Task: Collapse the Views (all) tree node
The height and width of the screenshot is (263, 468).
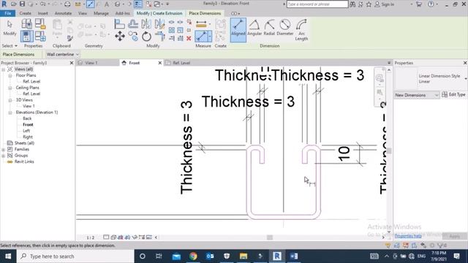Action: click(3, 69)
